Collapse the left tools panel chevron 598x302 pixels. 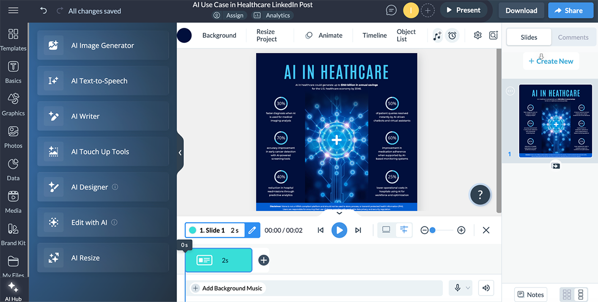tap(180, 153)
